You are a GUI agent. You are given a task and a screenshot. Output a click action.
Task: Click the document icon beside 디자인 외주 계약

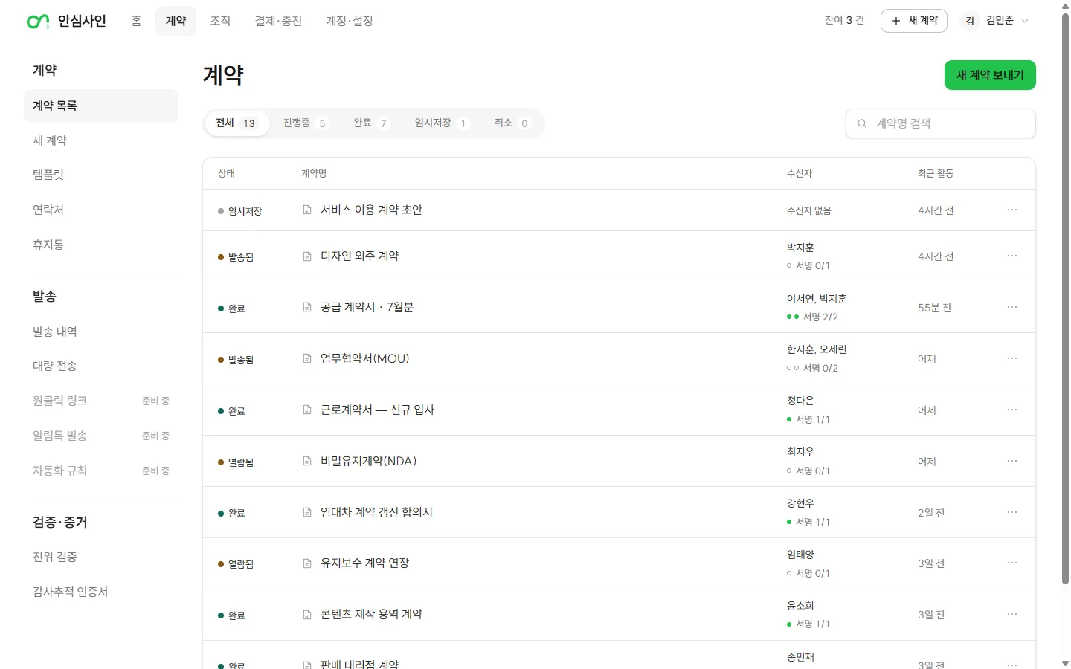[307, 256]
